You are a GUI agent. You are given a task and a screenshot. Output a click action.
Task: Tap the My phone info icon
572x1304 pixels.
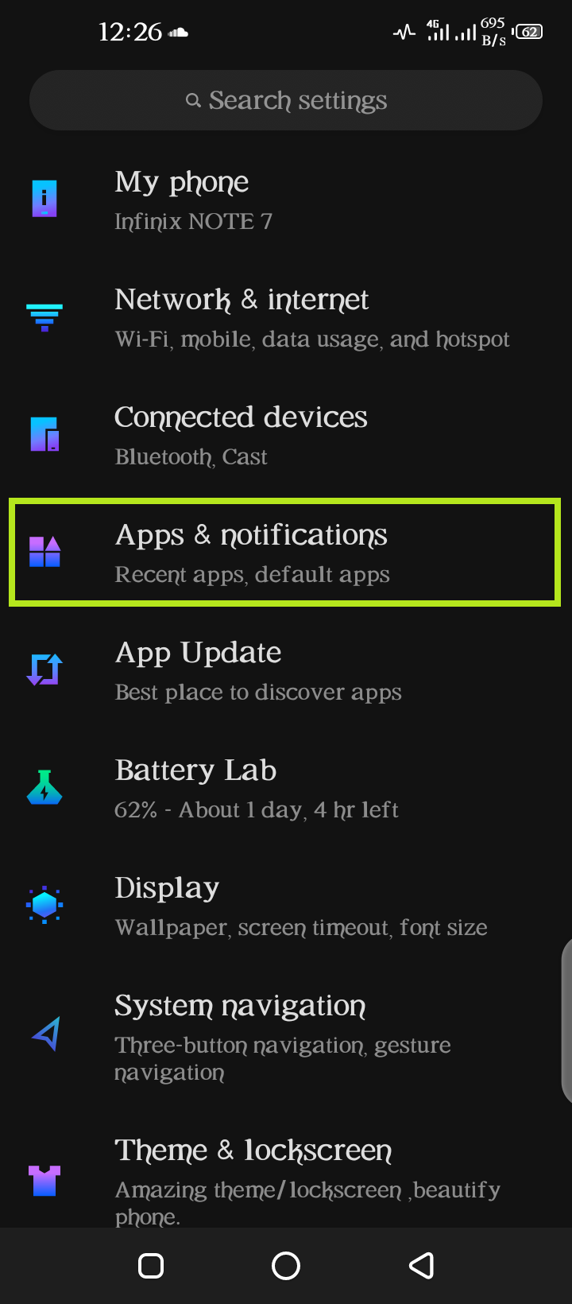44,199
